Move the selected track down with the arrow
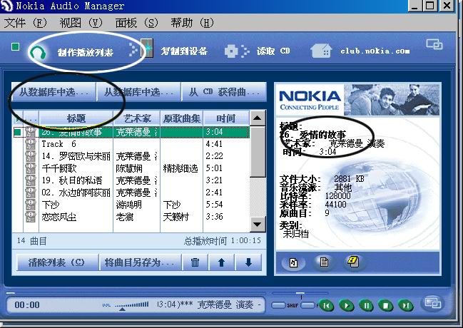463x328 pixels. (x=248, y=262)
